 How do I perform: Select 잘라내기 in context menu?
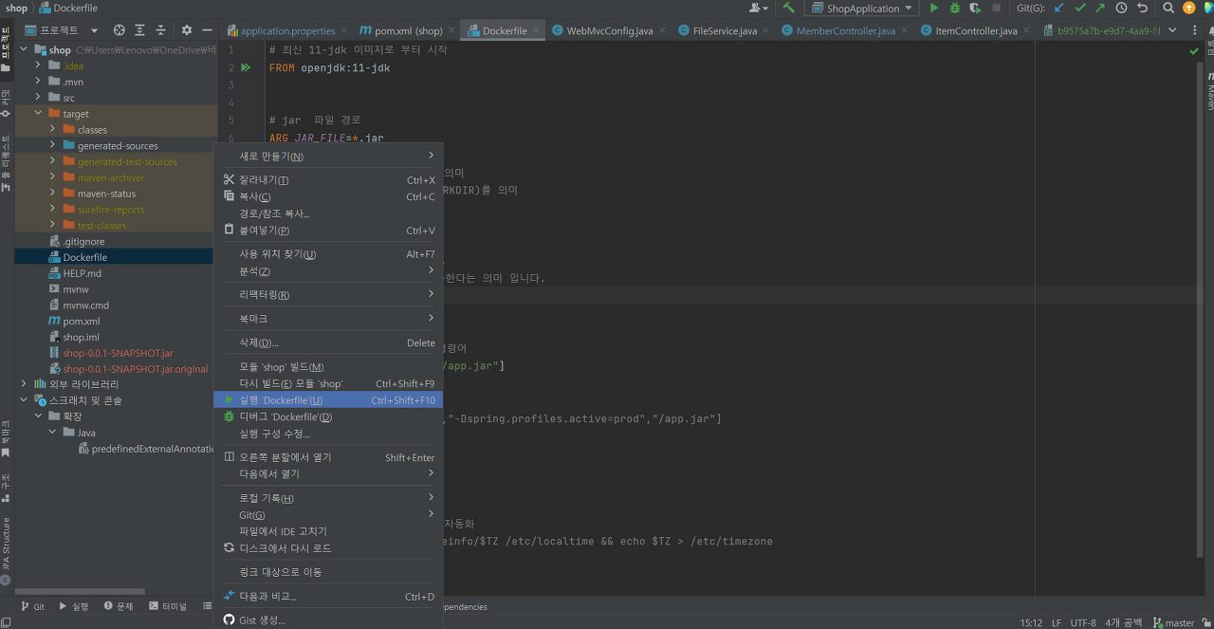click(328, 180)
